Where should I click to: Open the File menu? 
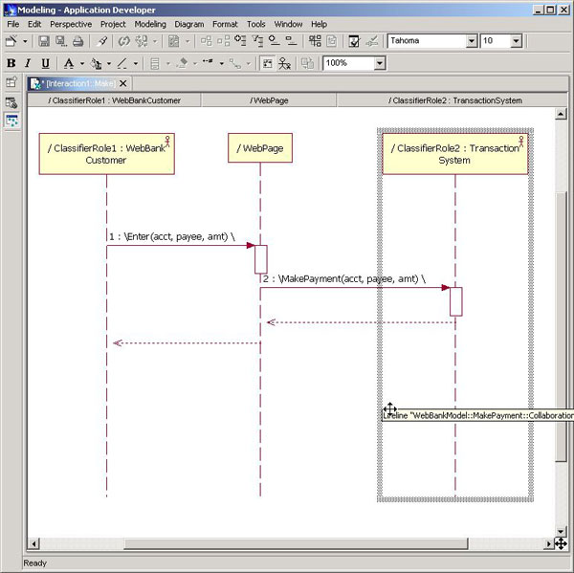click(13, 24)
